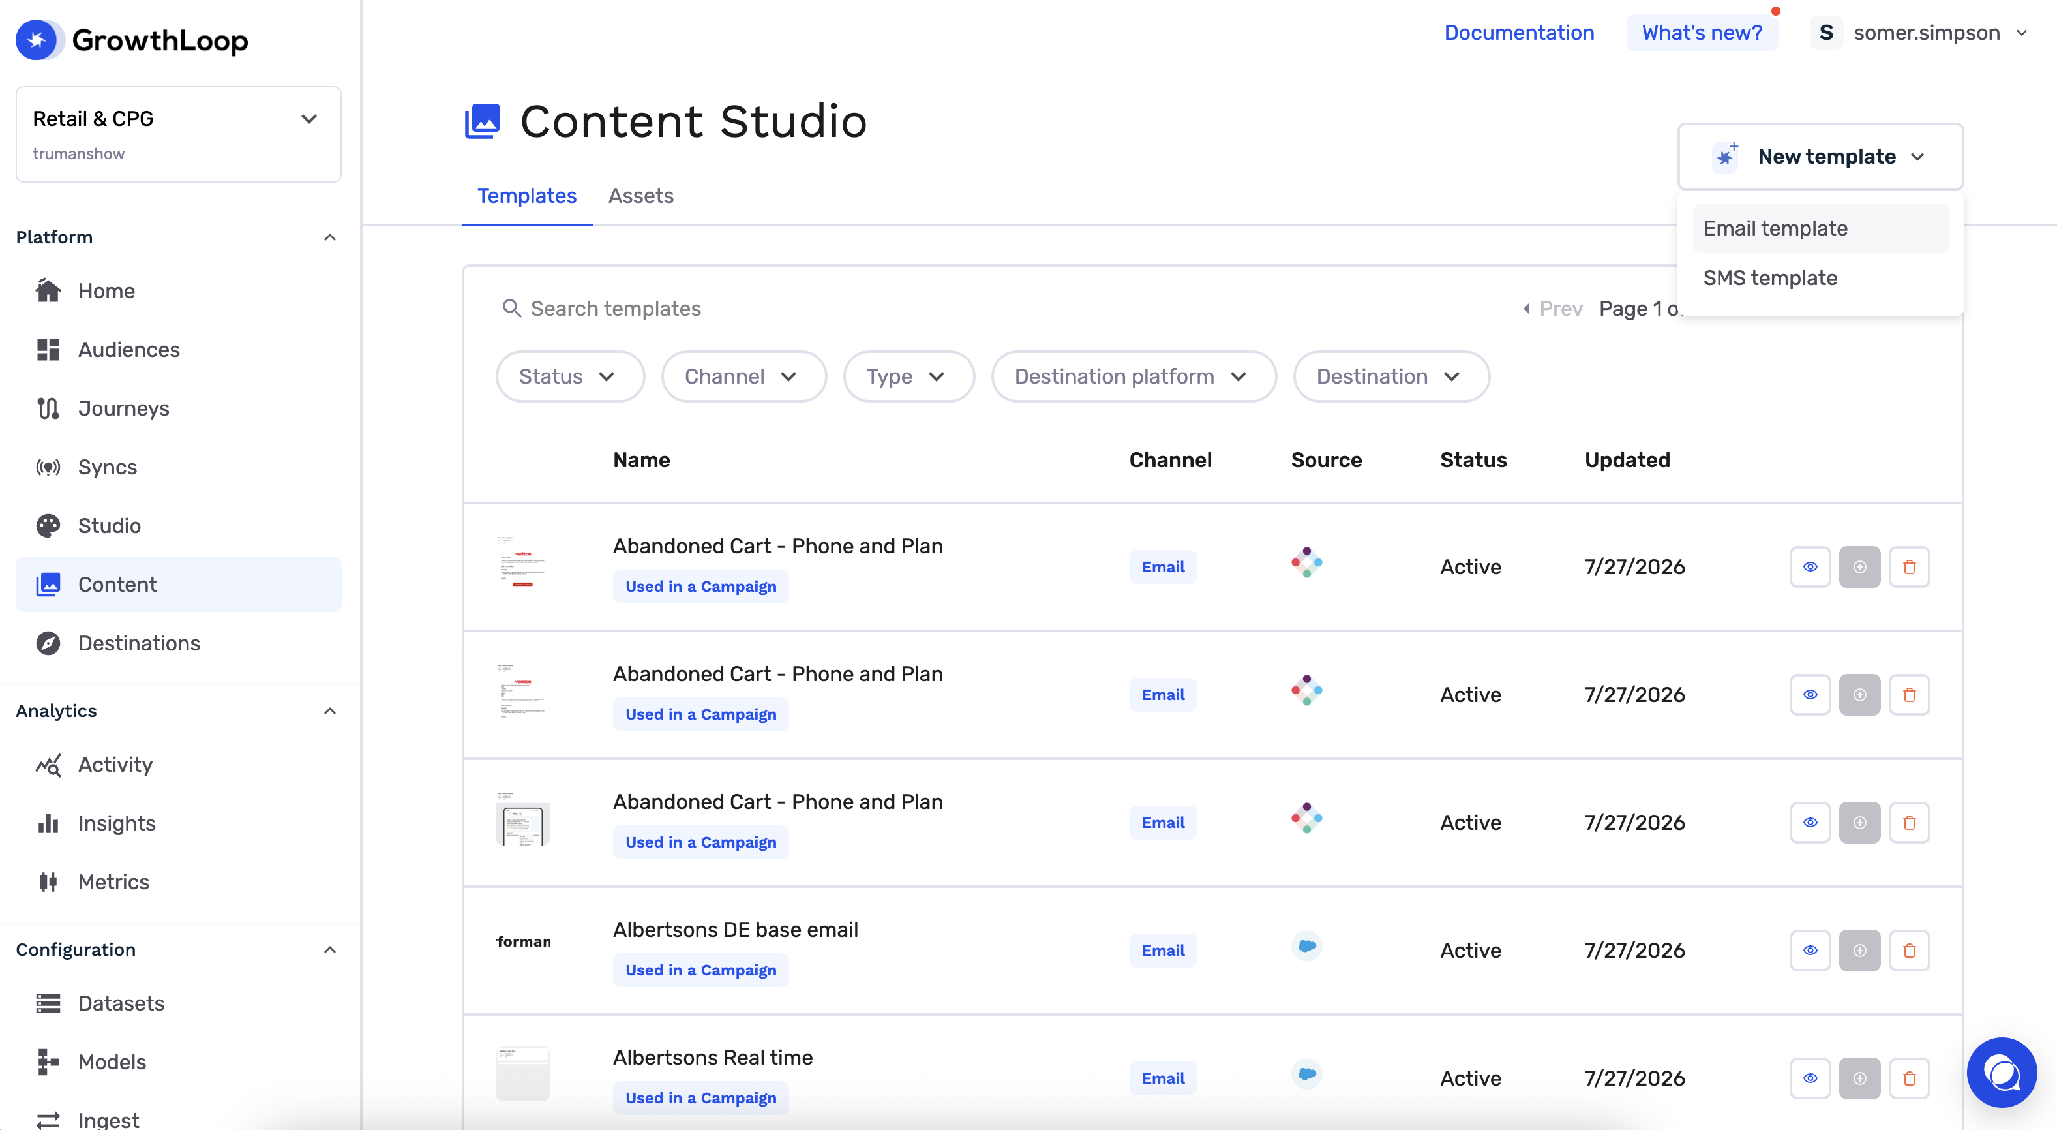Open the third Abandoned Cart thumbnail
2057x1130 pixels.
coord(523,819)
